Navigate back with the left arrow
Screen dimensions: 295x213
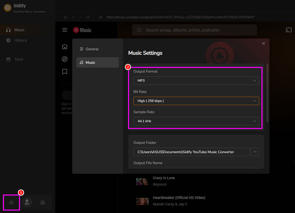73,17
